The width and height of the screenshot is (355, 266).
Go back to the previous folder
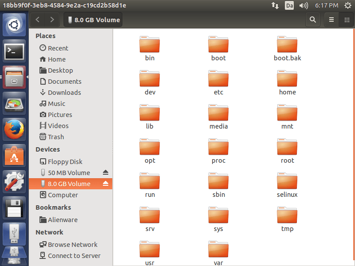[x=38, y=20]
